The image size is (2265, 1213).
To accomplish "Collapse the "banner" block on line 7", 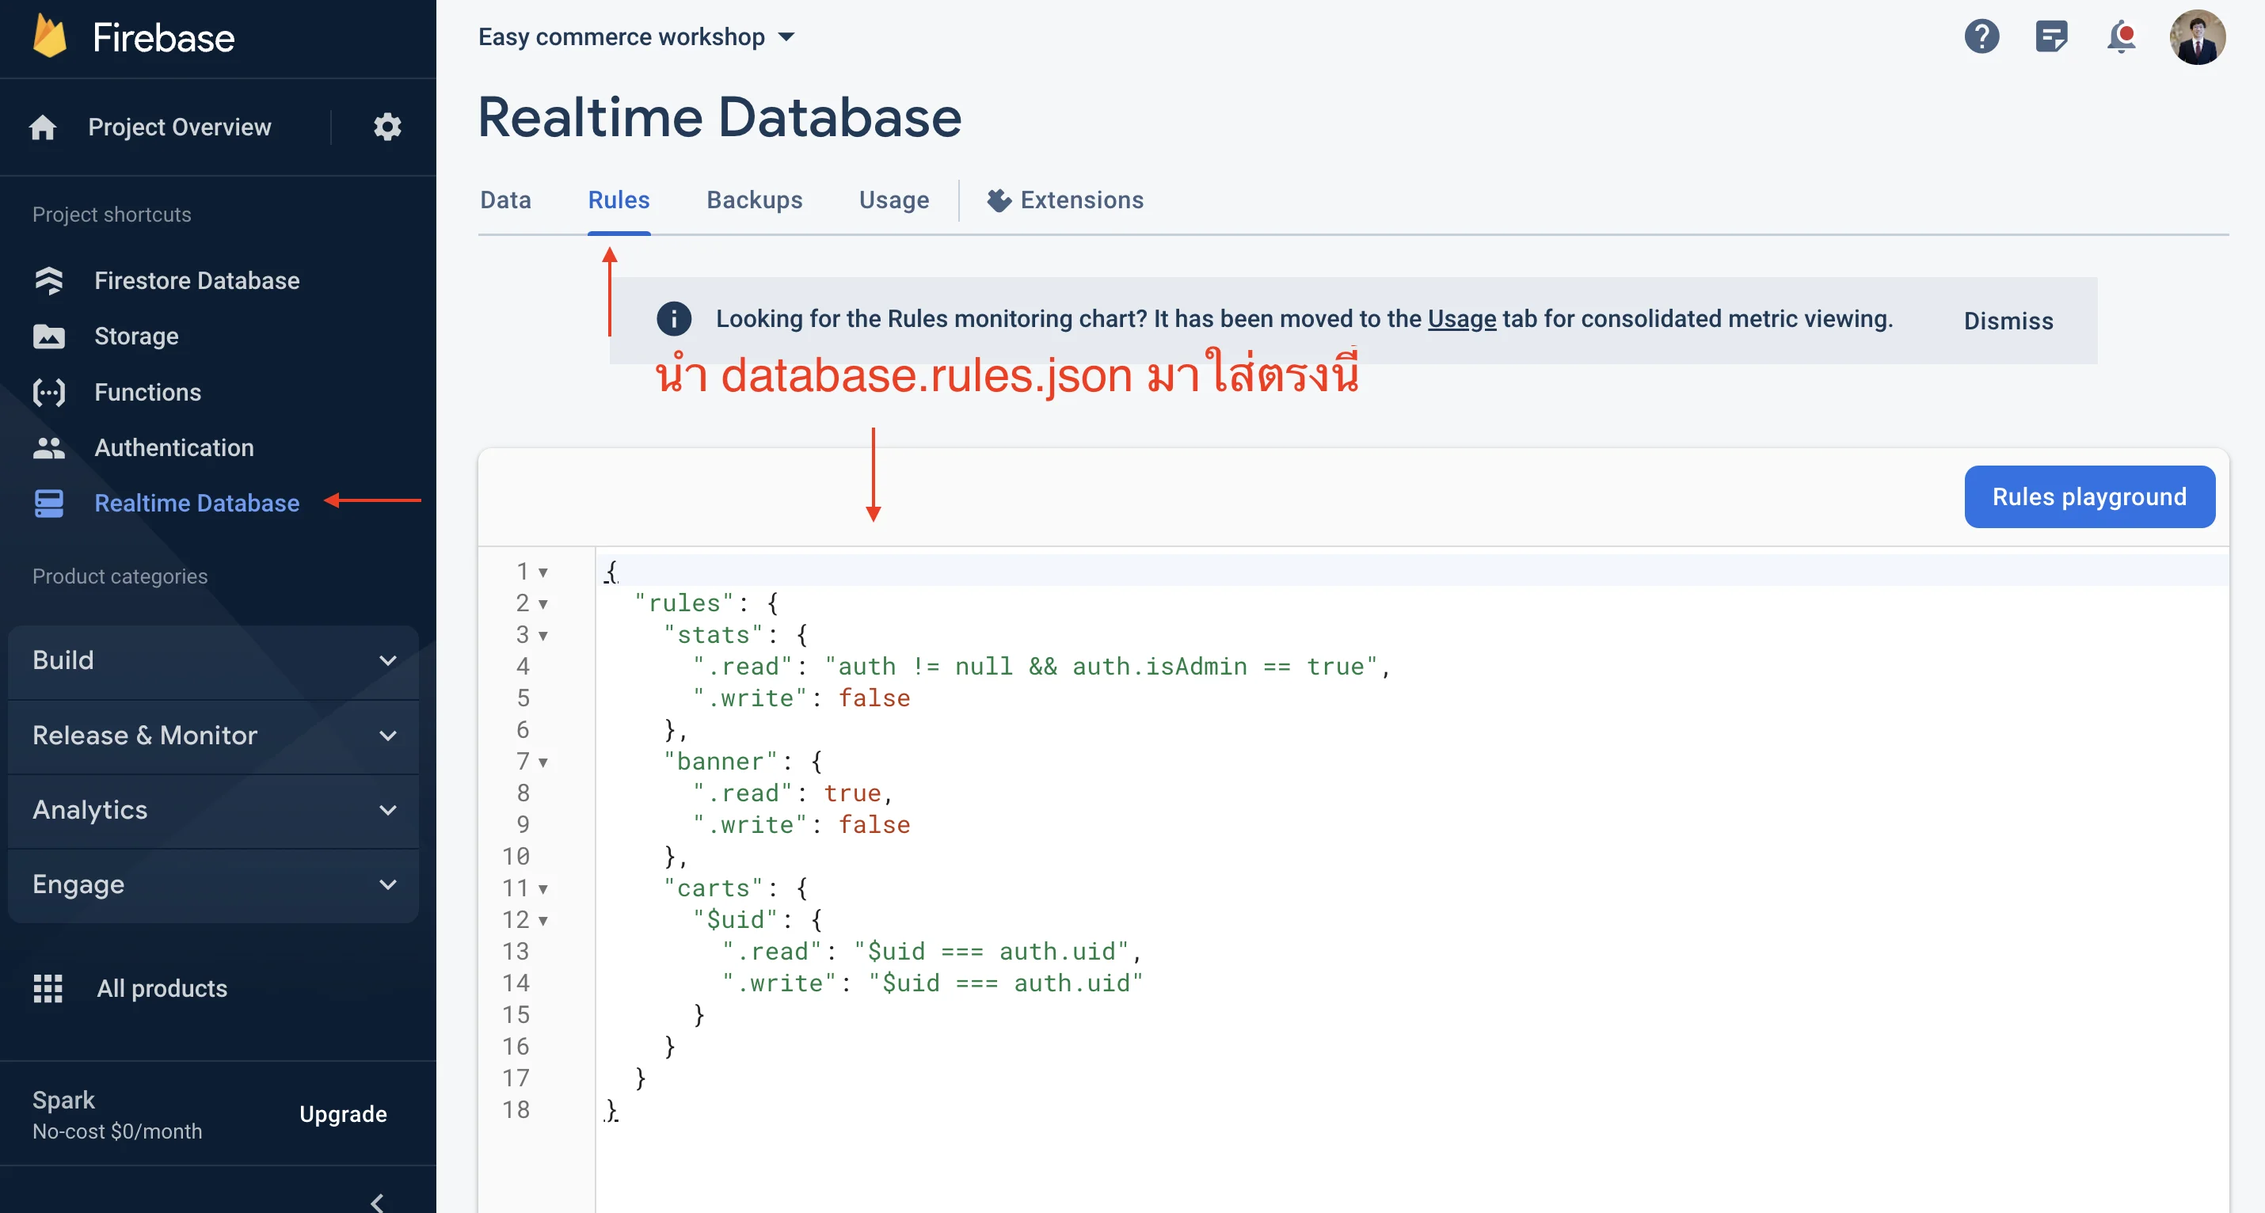I will tap(543, 762).
